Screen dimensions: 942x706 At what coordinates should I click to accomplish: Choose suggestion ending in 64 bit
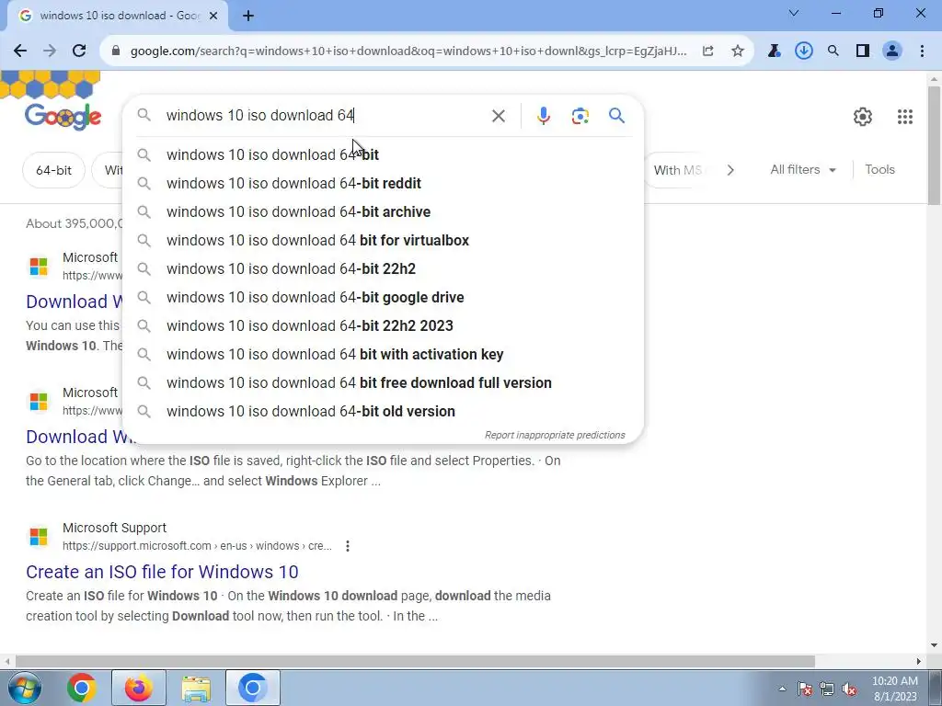[x=384, y=154]
